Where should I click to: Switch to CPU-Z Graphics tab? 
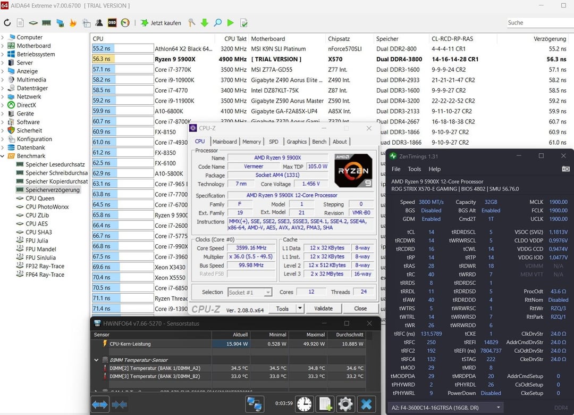tap(297, 142)
